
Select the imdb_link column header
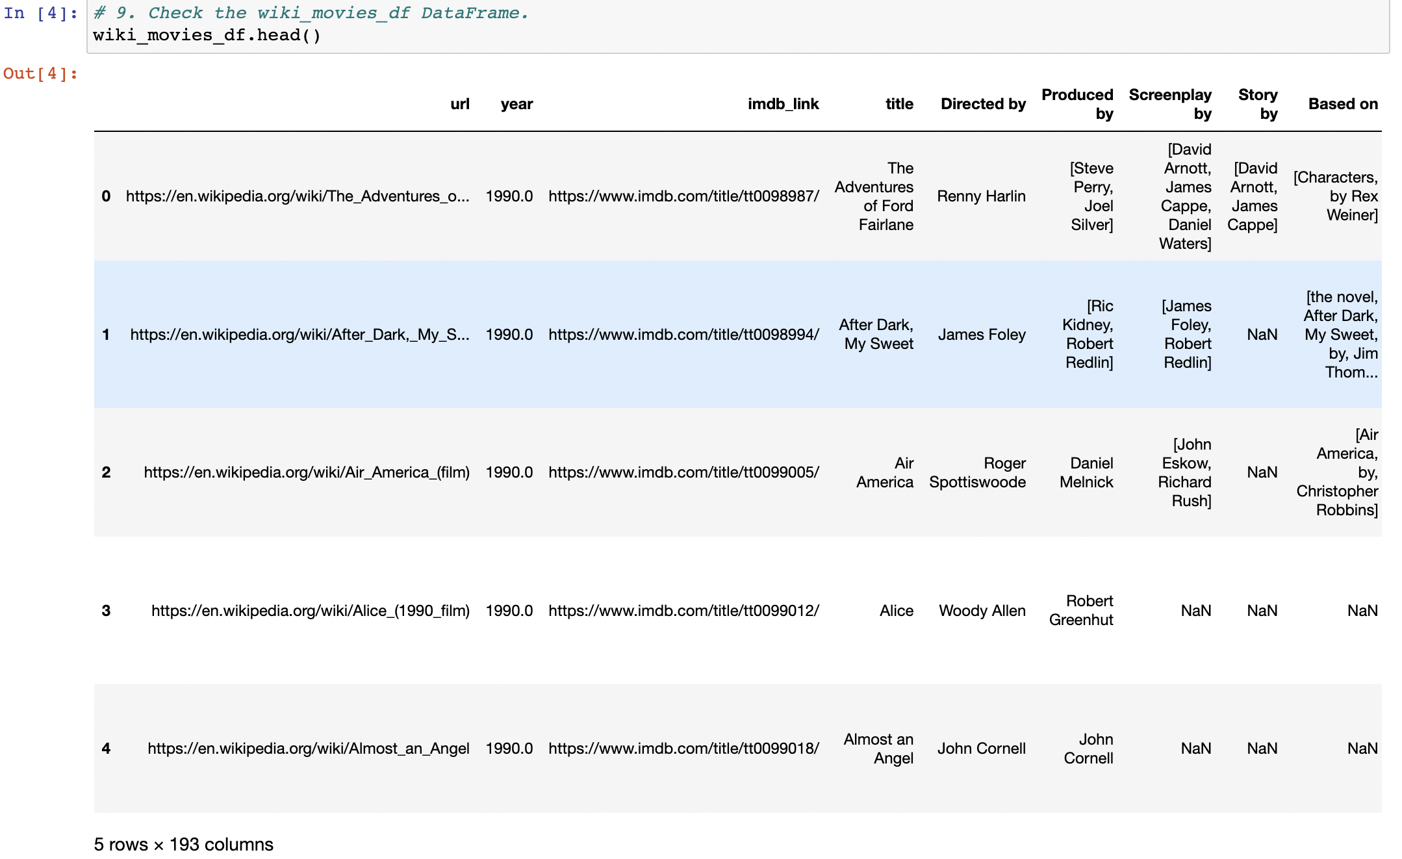pos(784,103)
